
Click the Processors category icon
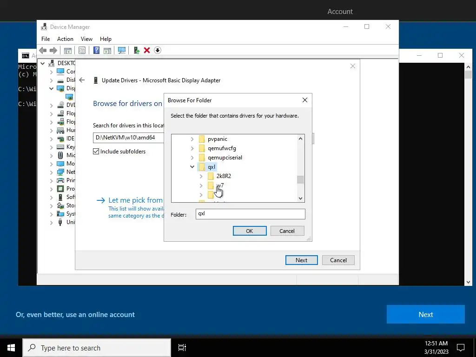click(60, 189)
